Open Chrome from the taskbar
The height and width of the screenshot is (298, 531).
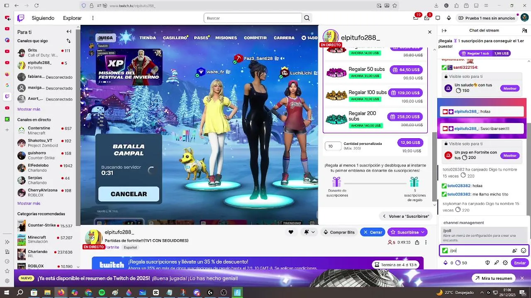[88, 292]
